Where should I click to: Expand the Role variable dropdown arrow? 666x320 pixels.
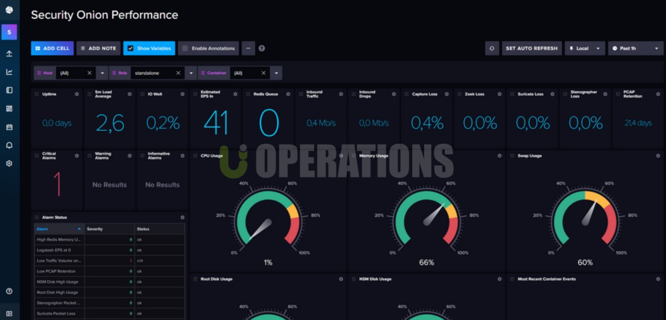coord(191,73)
